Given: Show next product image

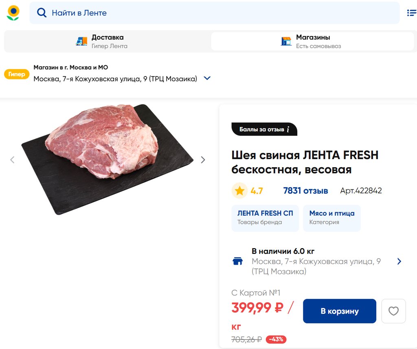Looking at the screenshot, I should [x=203, y=160].
